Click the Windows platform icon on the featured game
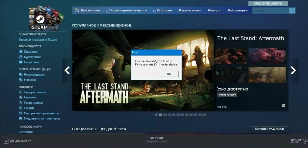The height and width of the screenshot is (148, 308). pos(283,106)
